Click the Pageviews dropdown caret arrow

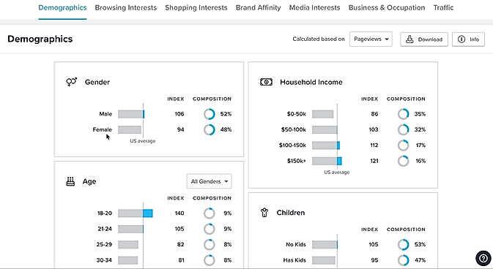pos(387,39)
